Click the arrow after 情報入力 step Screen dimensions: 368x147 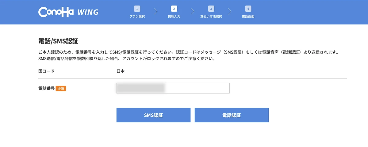click(x=193, y=12)
